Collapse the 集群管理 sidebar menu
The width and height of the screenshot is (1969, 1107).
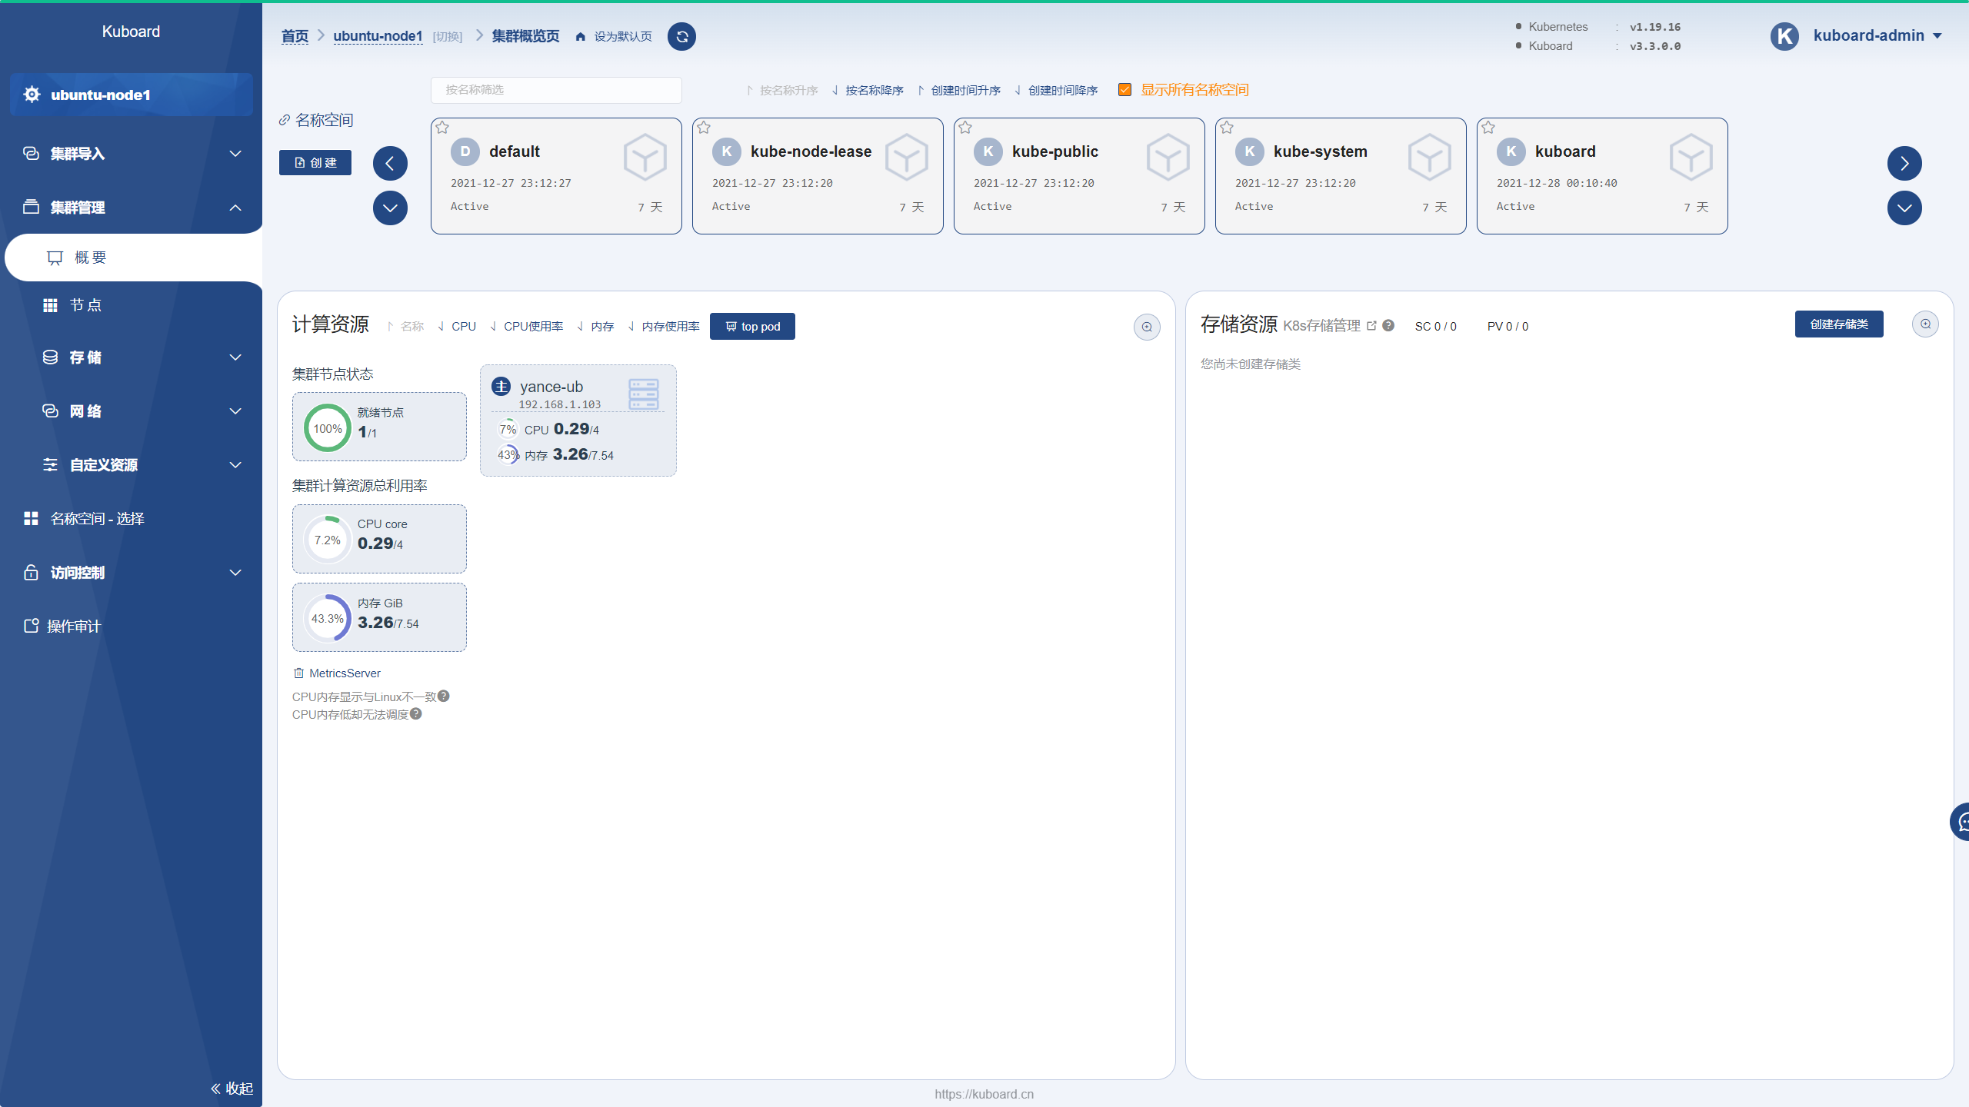pos(132,208)
